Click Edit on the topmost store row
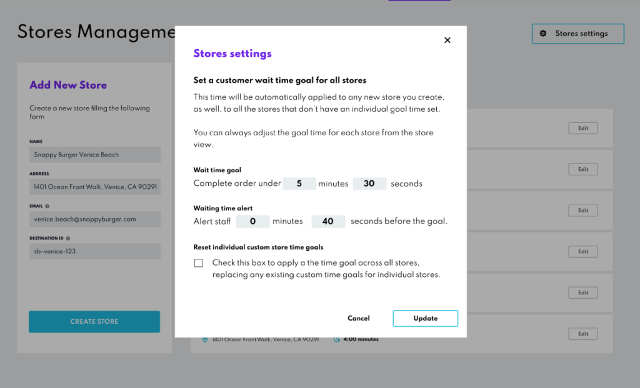 click(582, 129)
